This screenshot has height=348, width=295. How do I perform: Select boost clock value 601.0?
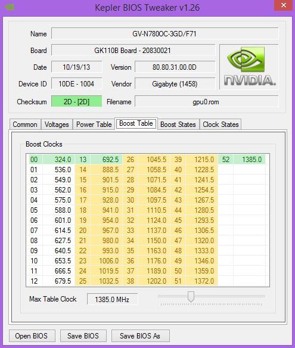pyautogui.click(x=58, y=220)
